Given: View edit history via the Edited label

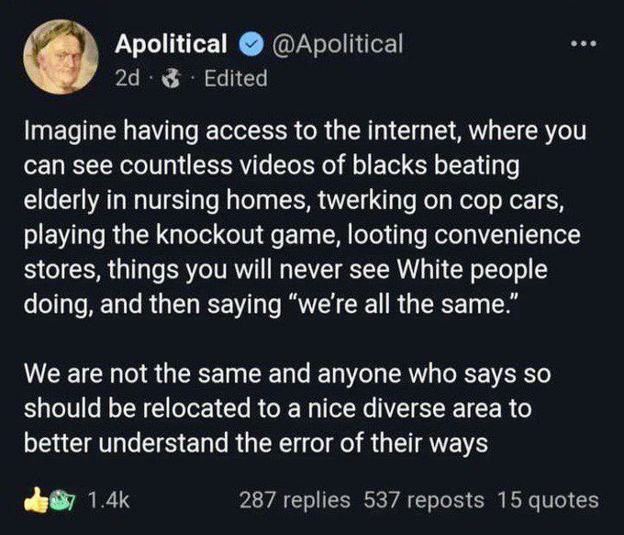Looking at the screenshot, I should 235,78.
